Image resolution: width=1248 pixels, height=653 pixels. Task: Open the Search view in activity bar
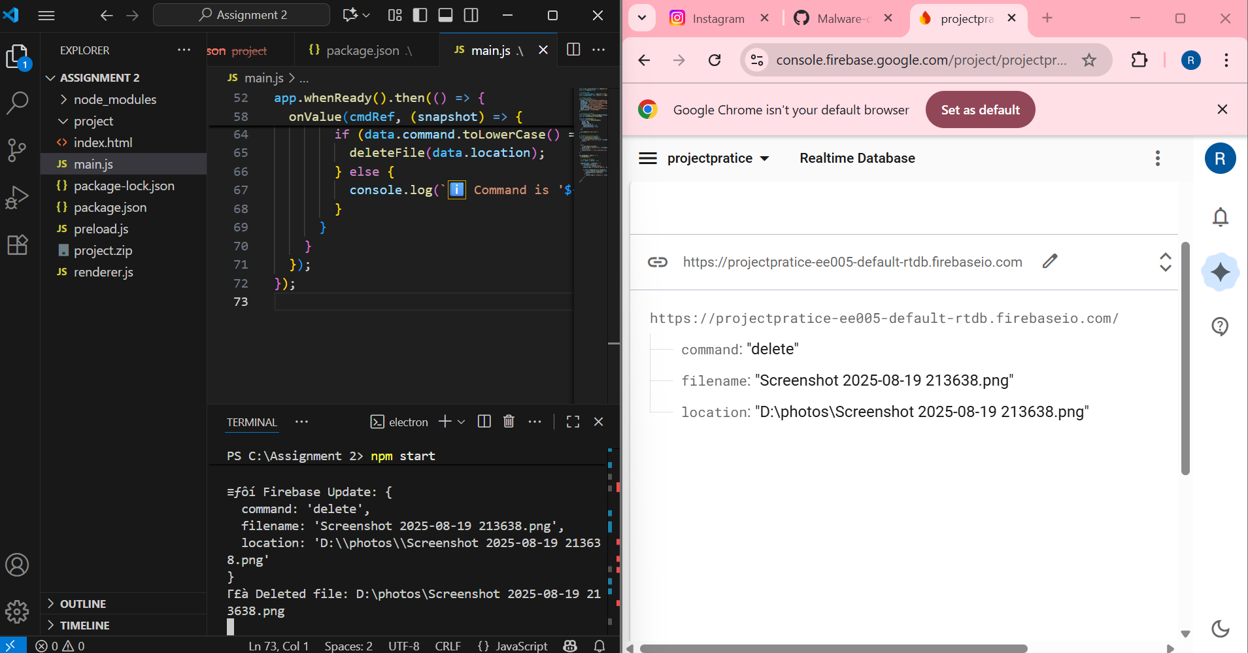click(17, 103)
